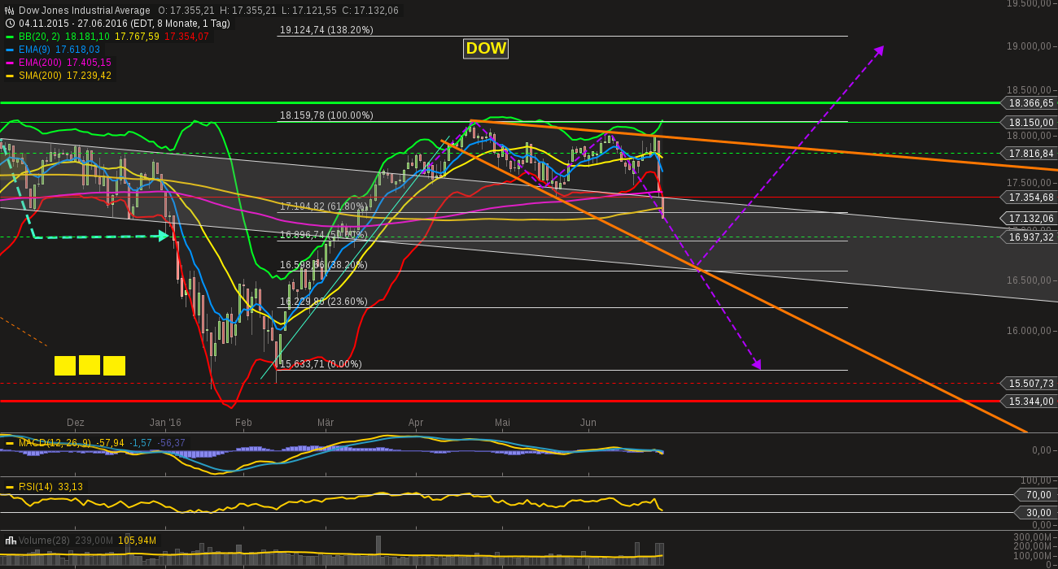The image size is (1058, 569).
Task: Select the Volume(28) indicator label
Action: click(43, 541)
